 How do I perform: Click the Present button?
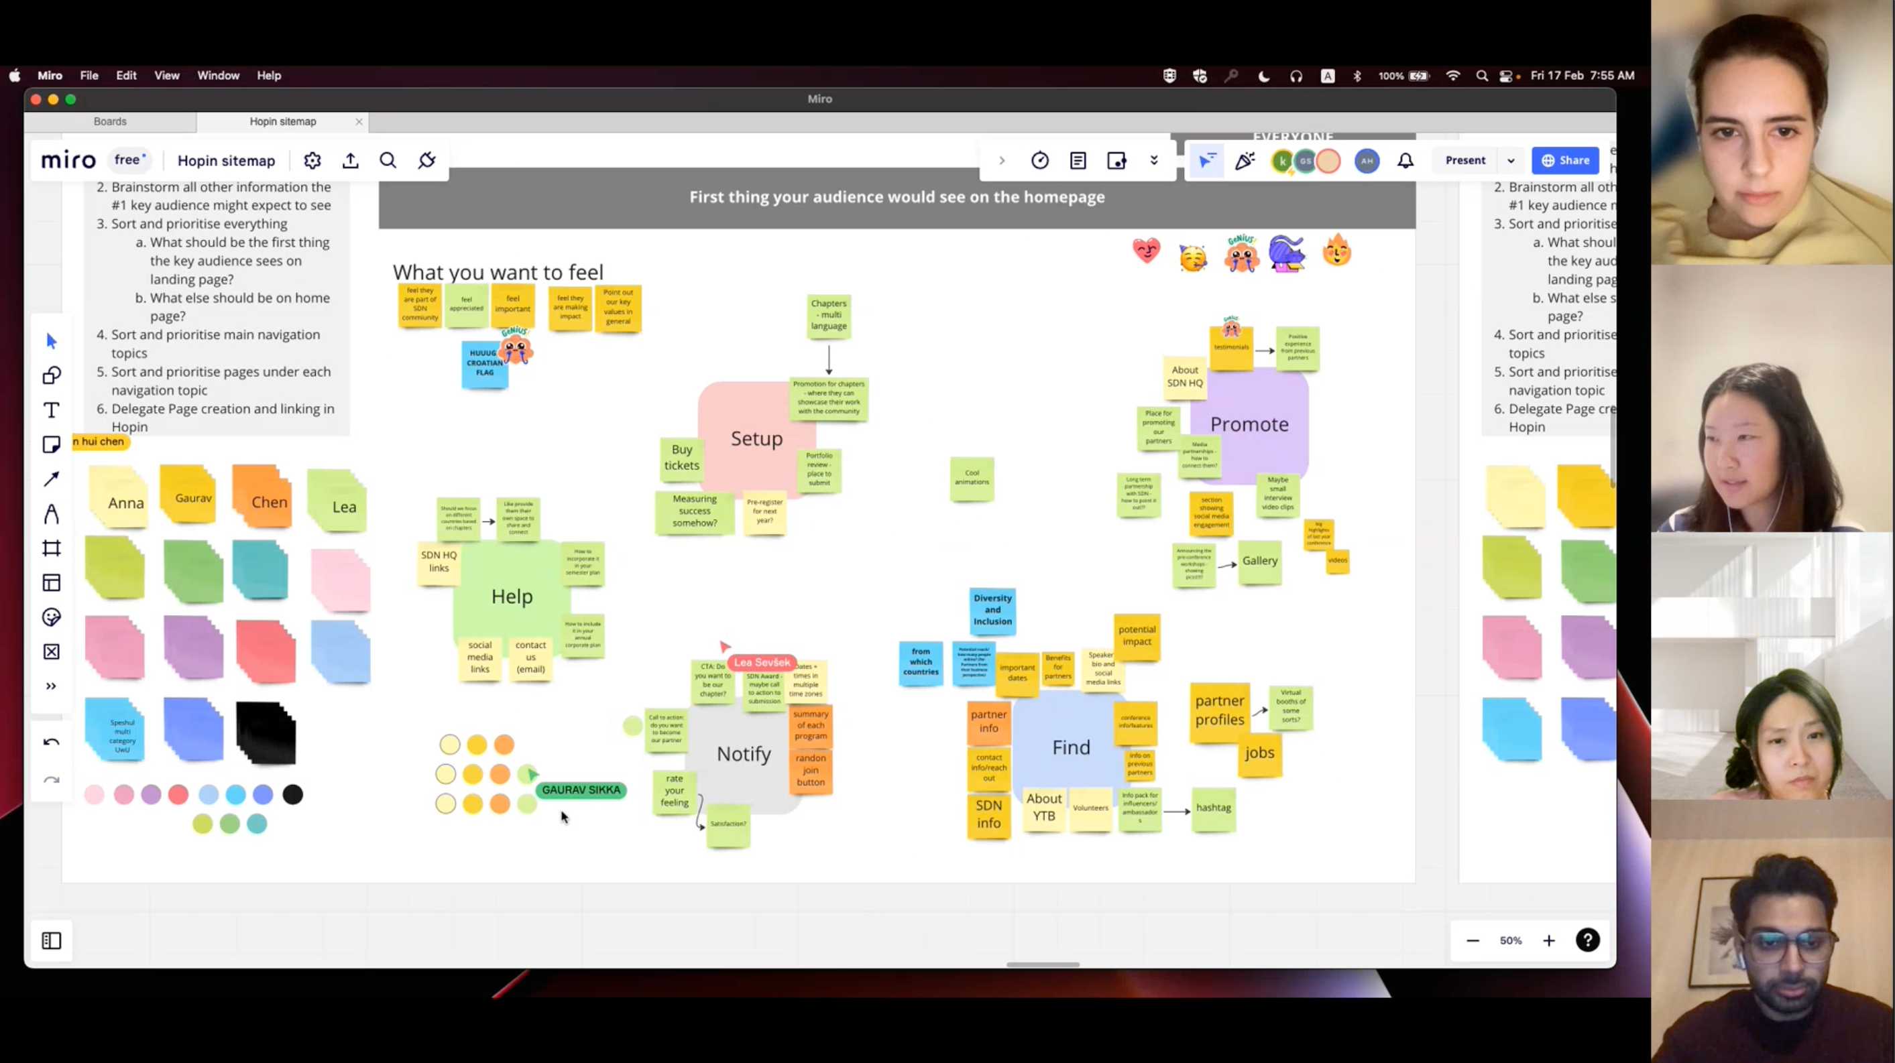pyautogui.click(x=1465, y=160)
